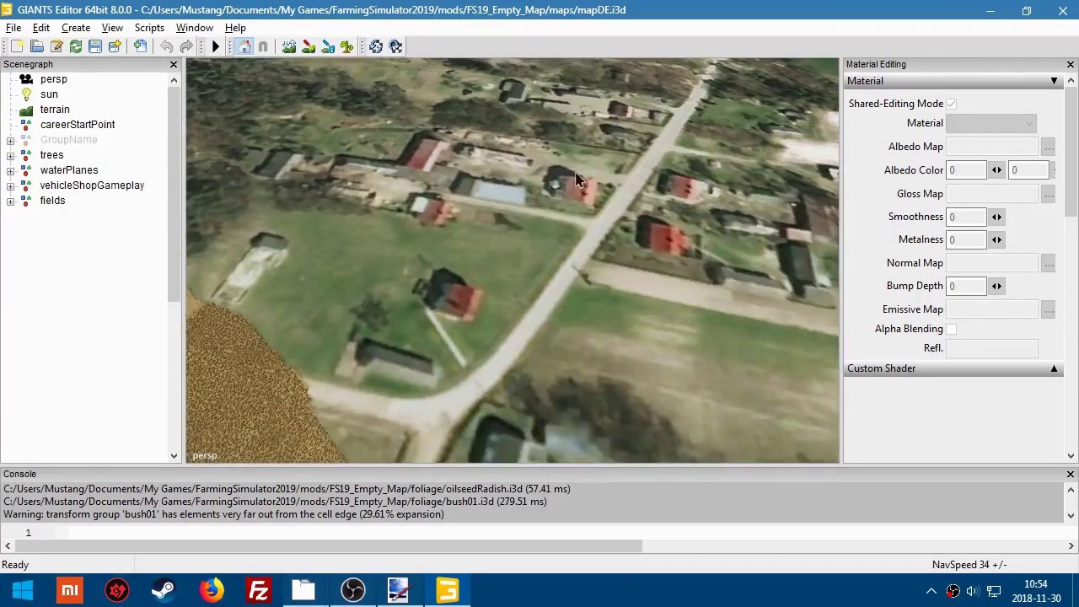Adjust Bump Depth stepper arrows
Image resolution: width=1079 pixels, height=607 pixels.
point(996,286)
